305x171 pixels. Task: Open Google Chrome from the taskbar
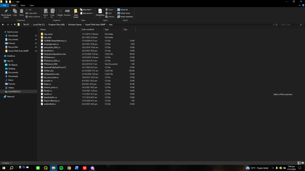(69, 168)
